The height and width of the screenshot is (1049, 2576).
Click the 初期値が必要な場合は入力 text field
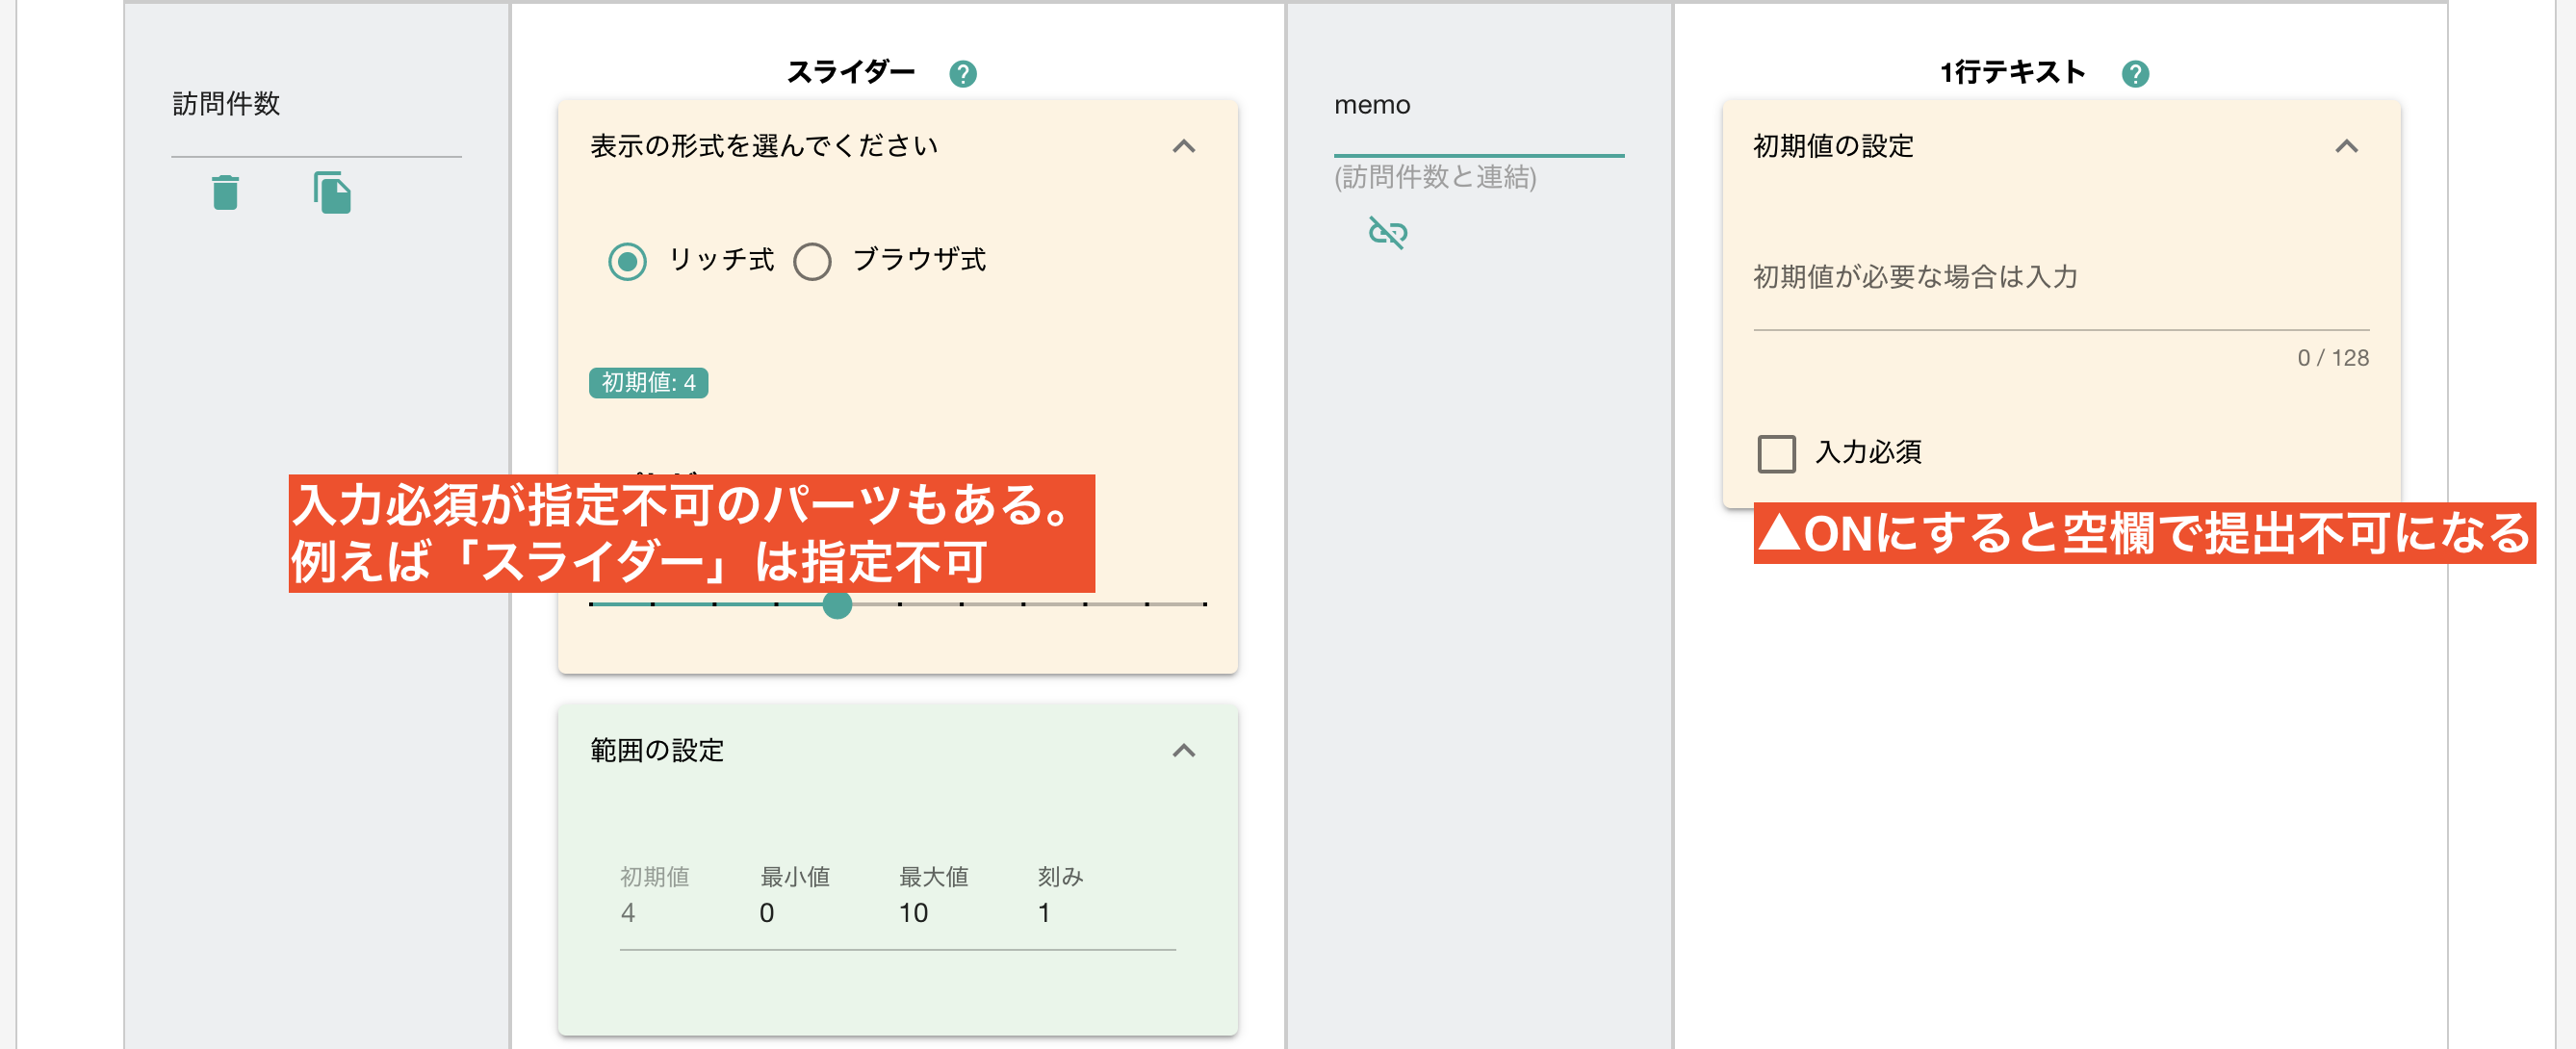[x=2060, y=278]
